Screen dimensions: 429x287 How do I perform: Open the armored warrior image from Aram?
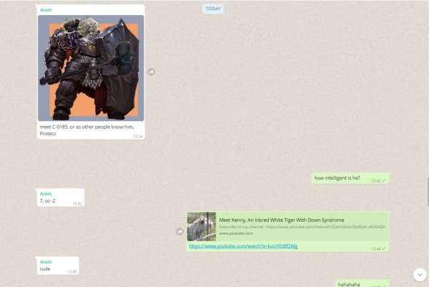90,68
